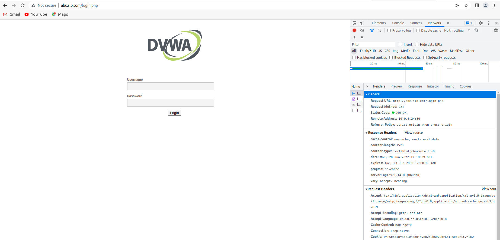500x240 pixels.
Task: Toggle the network filter funnel icon
Action: pos(372,31)
